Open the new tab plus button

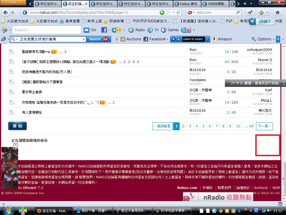(x=245, y=3)
